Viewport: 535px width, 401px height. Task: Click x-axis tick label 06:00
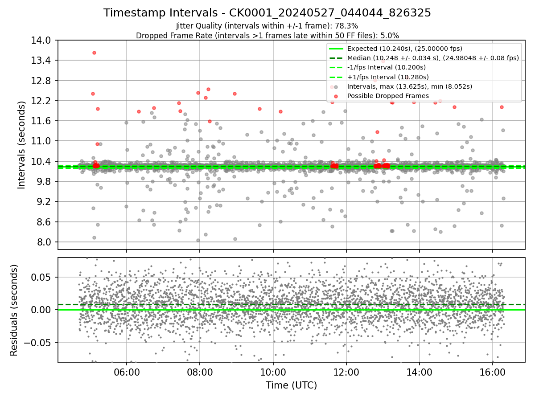coord(127,371)
